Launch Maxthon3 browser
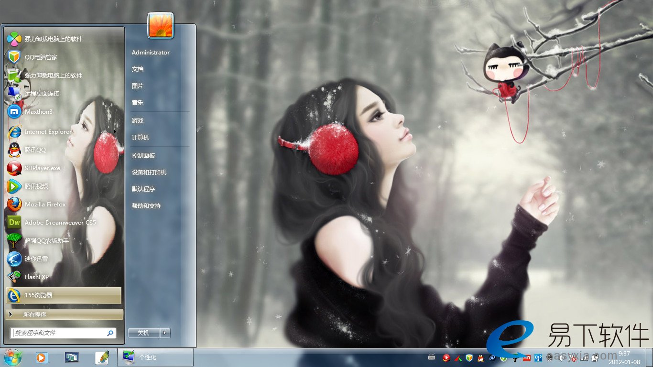This screenshot has height=367, width=653. tap(38, 111)
